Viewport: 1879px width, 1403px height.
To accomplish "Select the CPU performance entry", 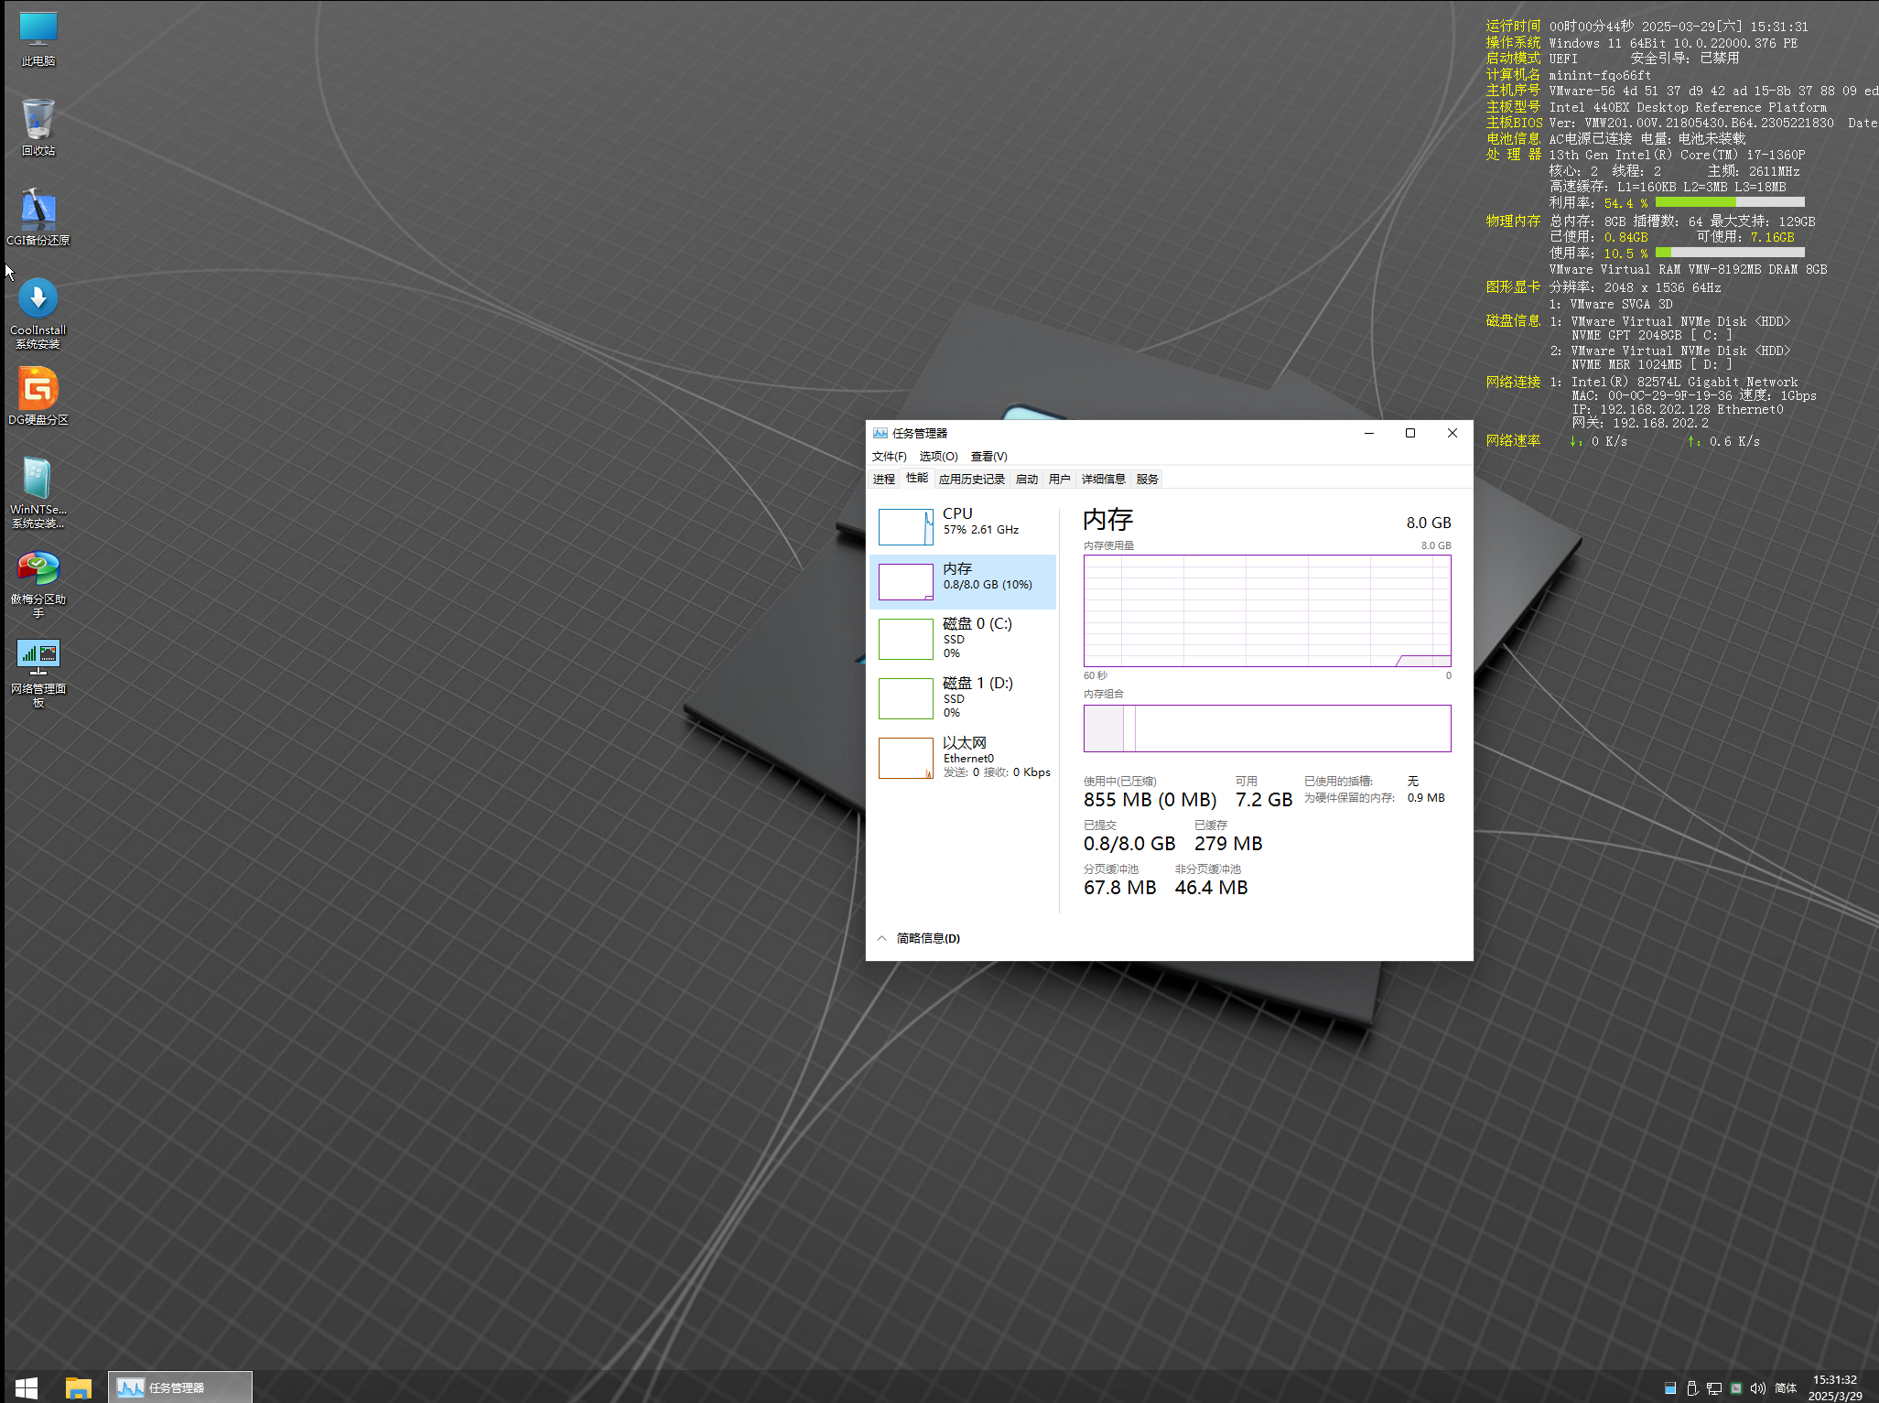I will pyautogui.click(x=963, y=526).
